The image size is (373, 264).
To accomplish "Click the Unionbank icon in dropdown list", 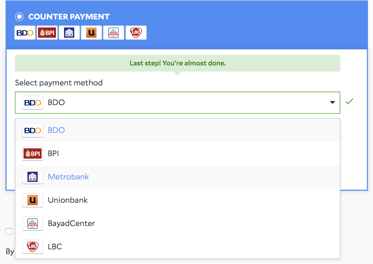I will 33,200.
